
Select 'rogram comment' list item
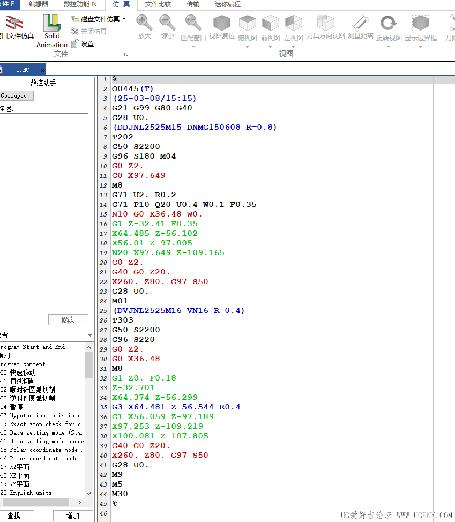(x=23, y=364)
